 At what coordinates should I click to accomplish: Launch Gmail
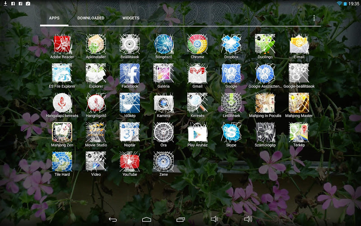tap(197, 74)
